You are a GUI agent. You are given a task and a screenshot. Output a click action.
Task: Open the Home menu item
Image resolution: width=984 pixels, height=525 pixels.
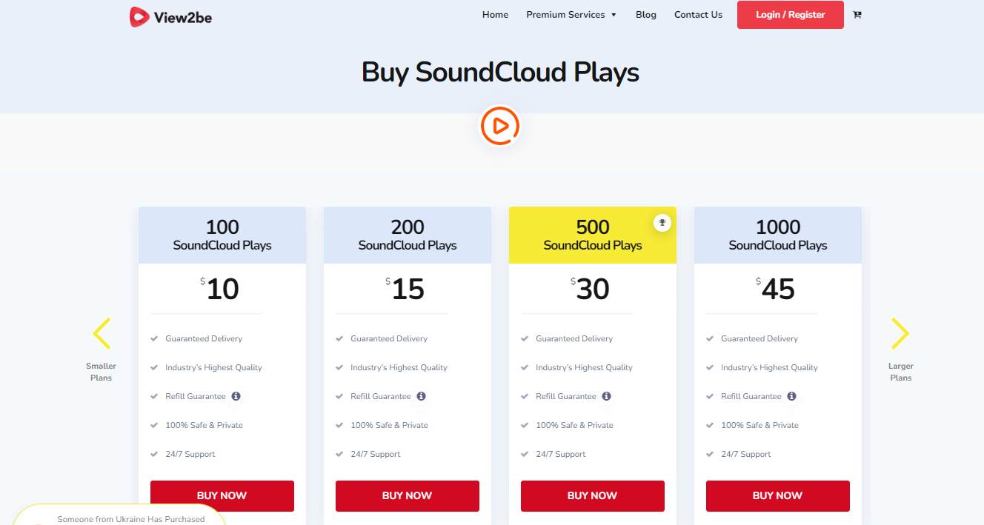coord(495,15)
